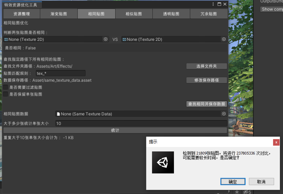The image size is (283, 194).
Task: Click the star icon in bottom bar
Action: (237, 192)
